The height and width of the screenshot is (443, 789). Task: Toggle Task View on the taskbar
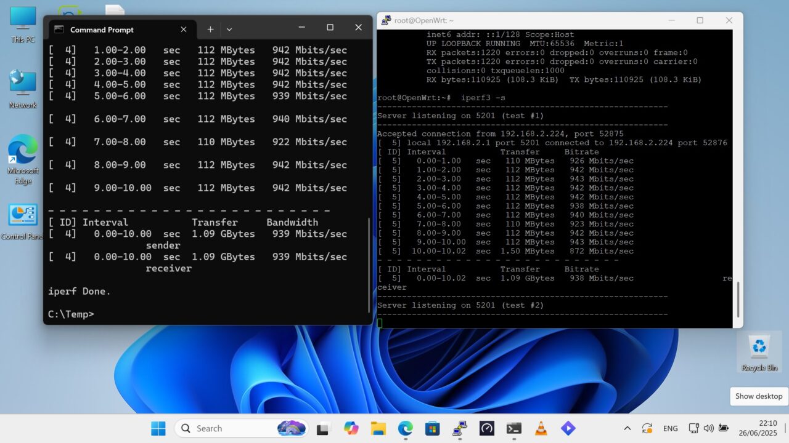point(324,428)
